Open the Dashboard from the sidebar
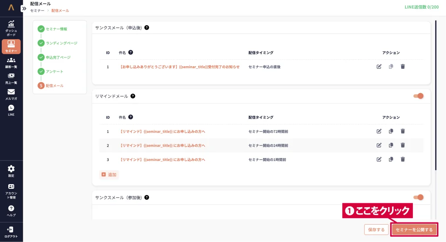This screenshot has width=446, height=242. coord(11,28)
